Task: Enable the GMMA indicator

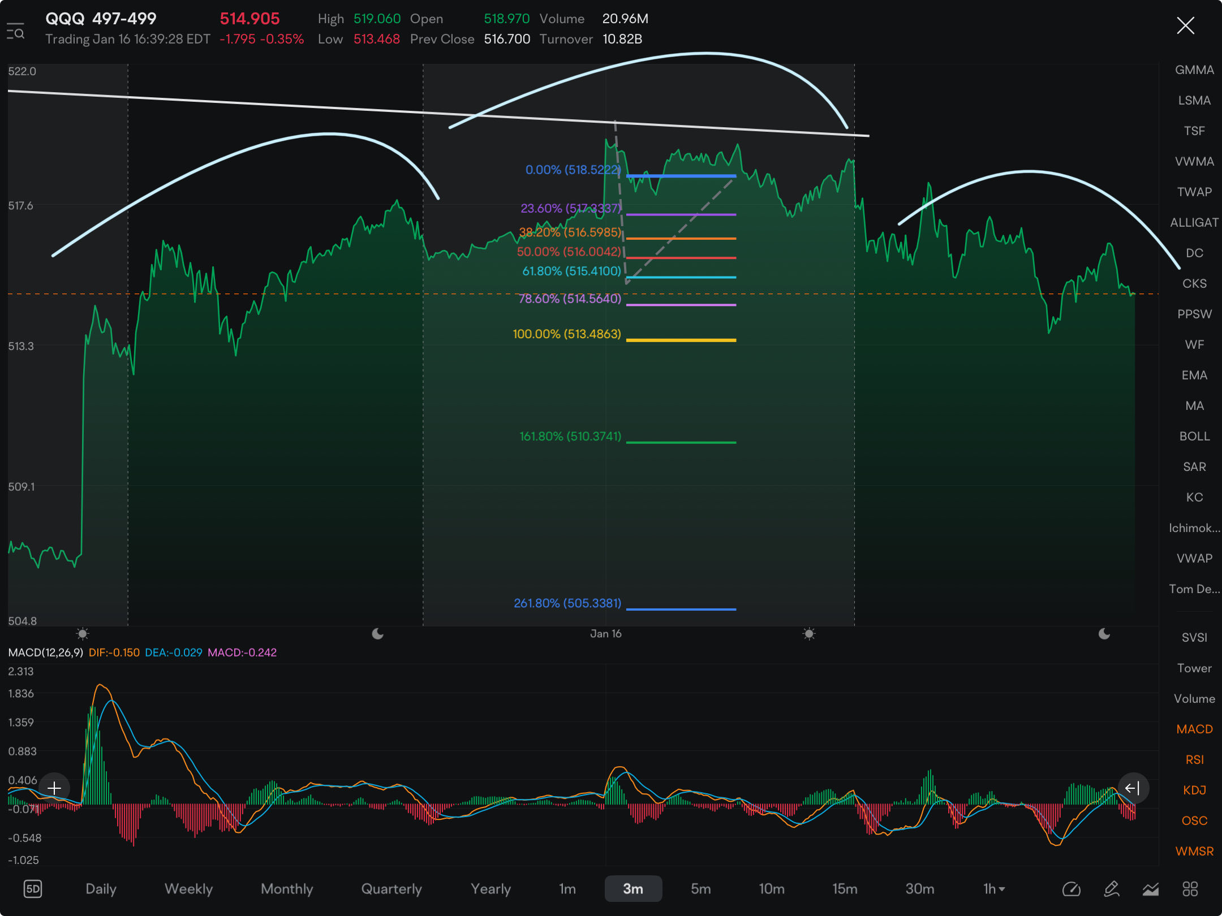Action: pos(1194,70)
